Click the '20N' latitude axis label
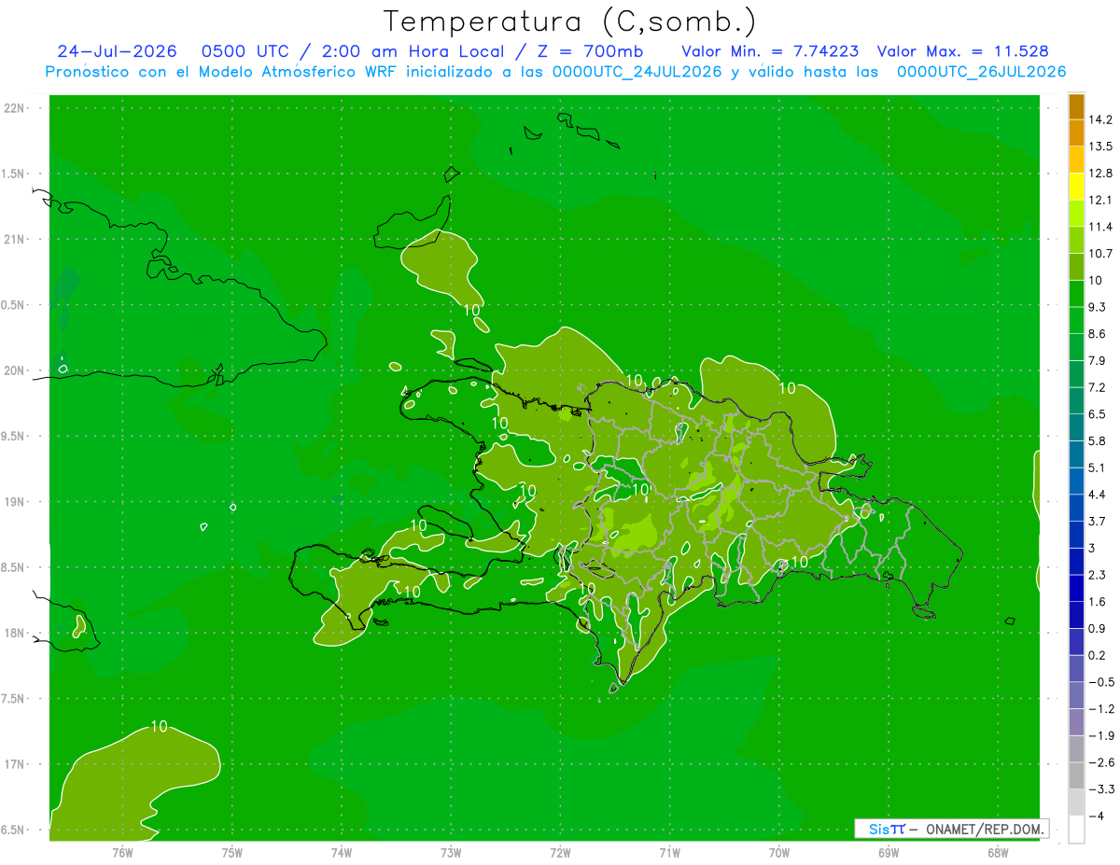The image size is (1120, 865). click(15, 371)
